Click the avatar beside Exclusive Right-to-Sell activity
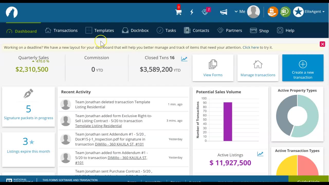The width and height of the screenshot is (329, 185). click(66, 121)
